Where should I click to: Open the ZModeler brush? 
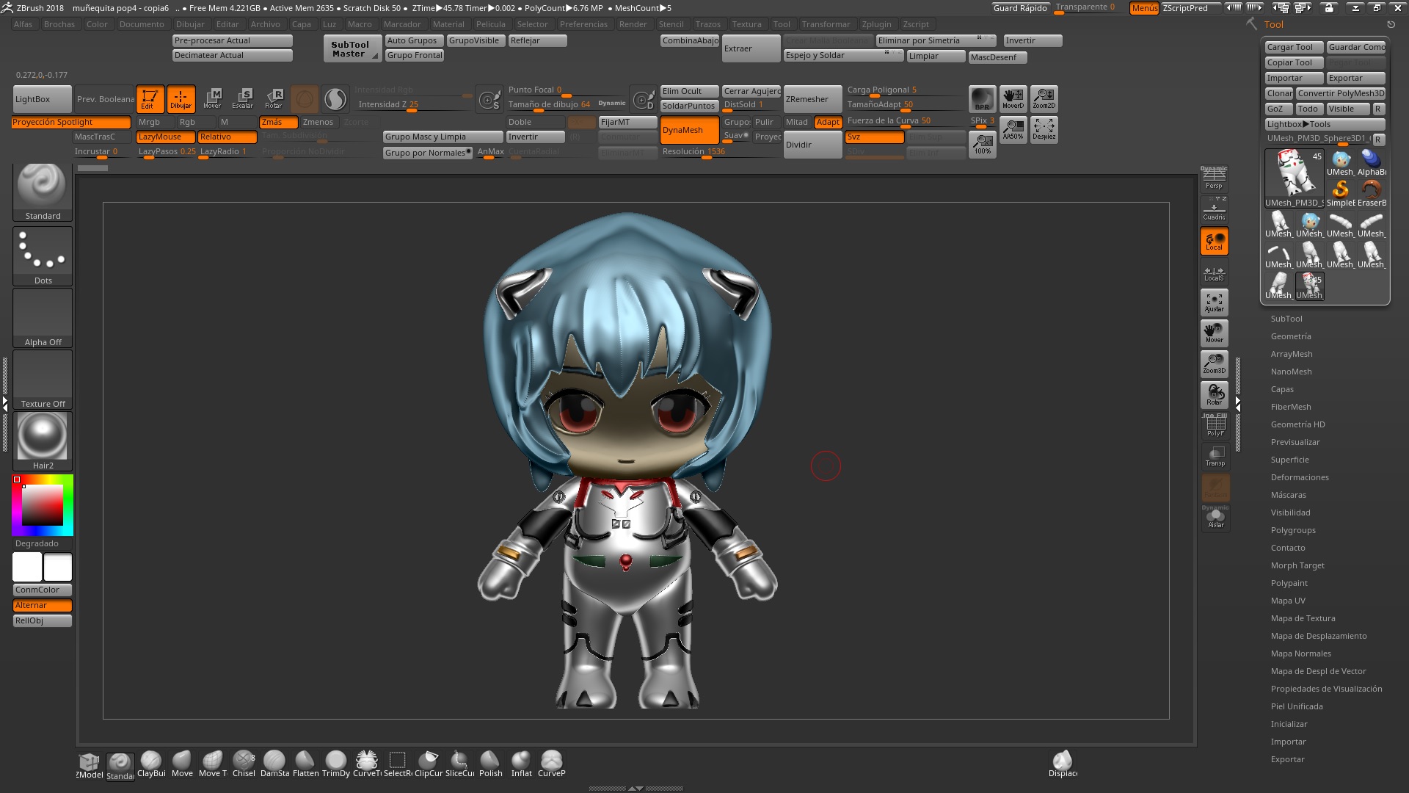(x=90, y=766)
